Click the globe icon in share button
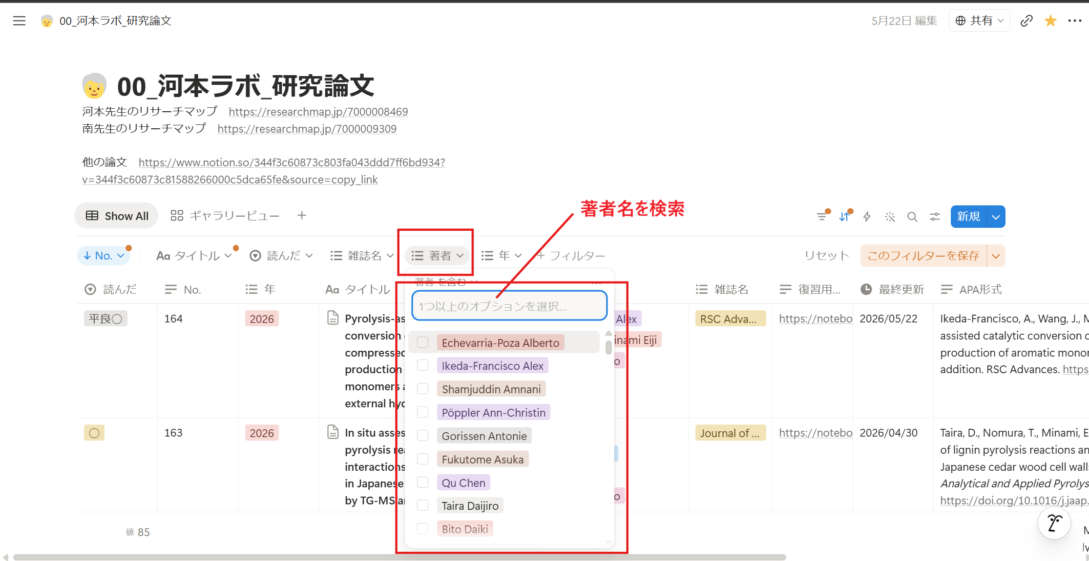 (x=960, y=20)
